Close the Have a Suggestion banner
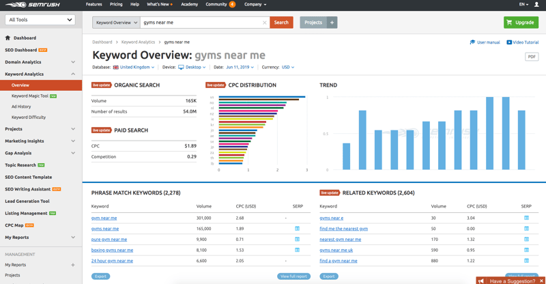The height and width of the screenshot is (284, 546). pos(541,281)
